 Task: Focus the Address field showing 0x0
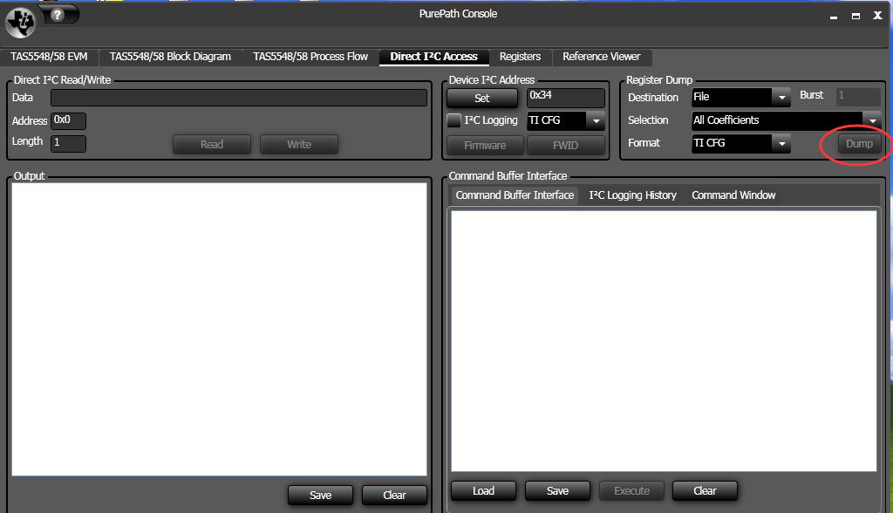[x=68, y=121]
